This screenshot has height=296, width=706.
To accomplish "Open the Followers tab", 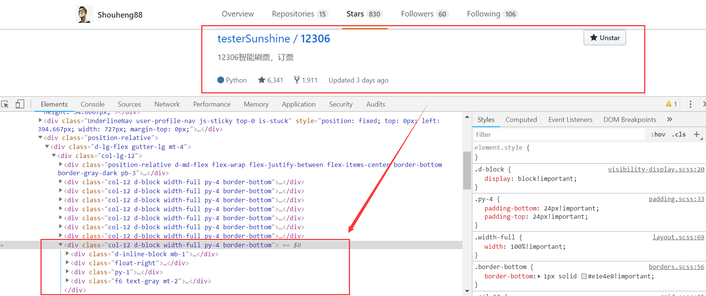I will pos(425,14).
